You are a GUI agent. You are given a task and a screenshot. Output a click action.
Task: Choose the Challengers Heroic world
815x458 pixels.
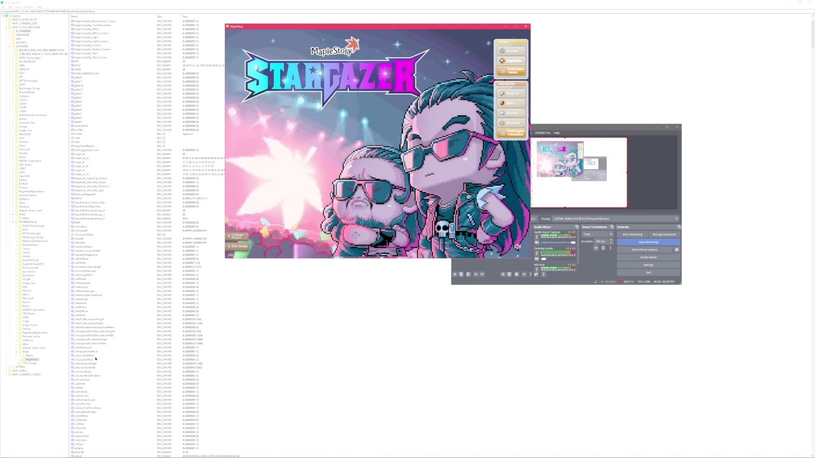[x=511, y=70]
